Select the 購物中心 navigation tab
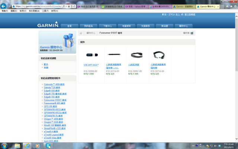This screenshot has height=149, width=238. tap(183, 26)
